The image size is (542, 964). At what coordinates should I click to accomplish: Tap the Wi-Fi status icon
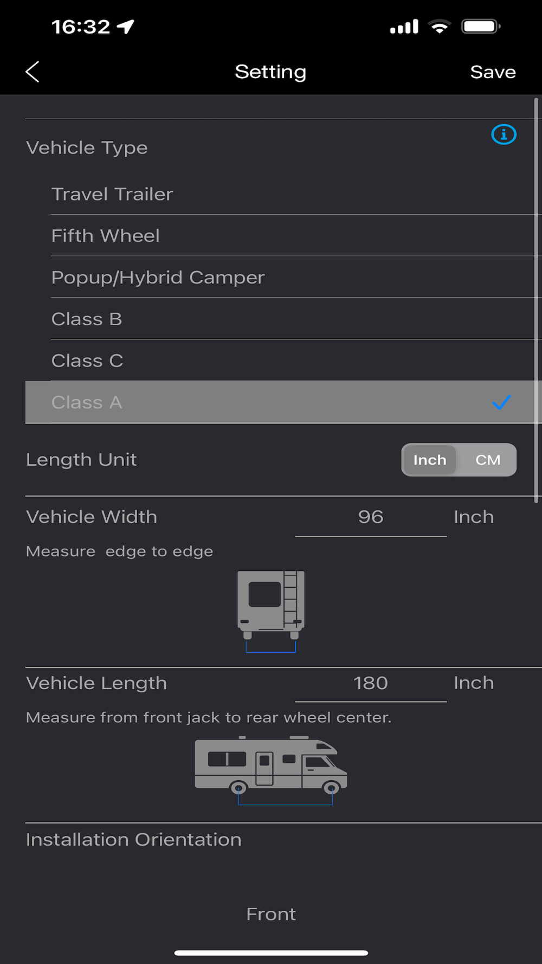(439, 27)
